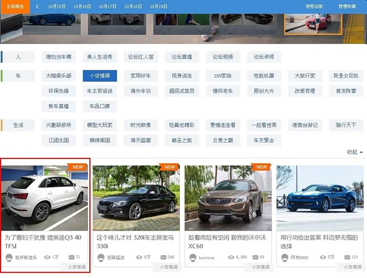Open the 车品口碑 category

[100, 106]
